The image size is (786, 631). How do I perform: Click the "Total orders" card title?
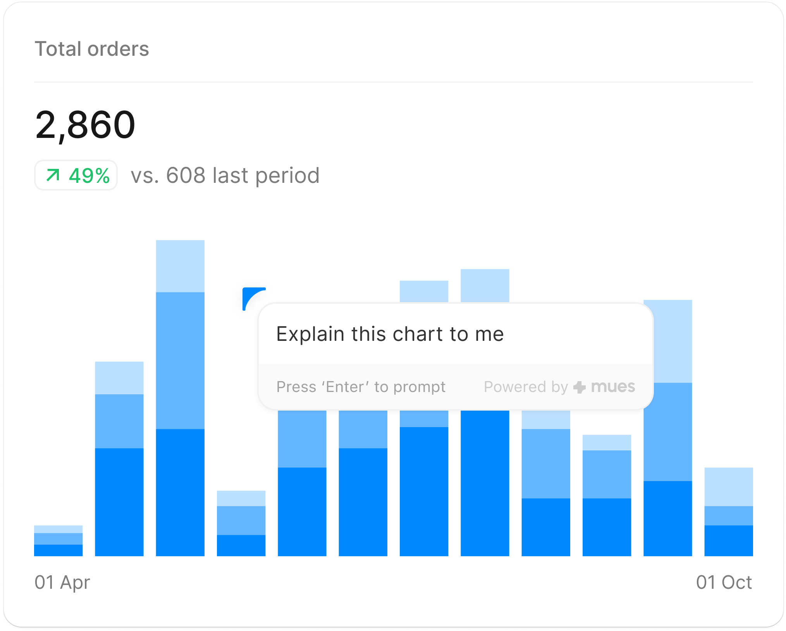92,49
